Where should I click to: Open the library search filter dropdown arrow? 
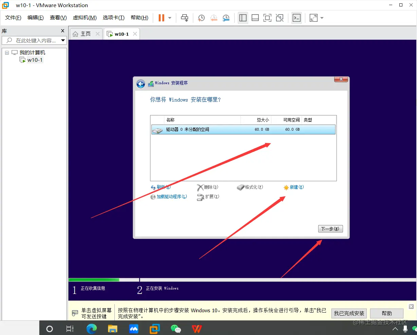coord(63,40)
